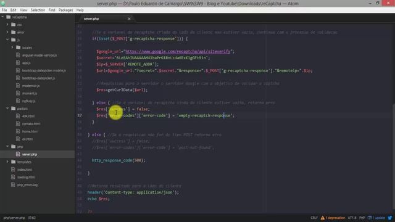395x222 pixels.
Task: Open the Help menu
Action: coord(80,10)
